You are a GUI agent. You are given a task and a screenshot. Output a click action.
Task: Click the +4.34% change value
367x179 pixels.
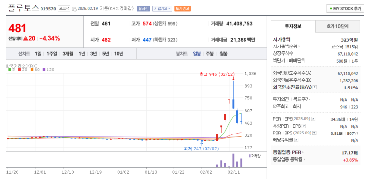click(x=49, y=38)
